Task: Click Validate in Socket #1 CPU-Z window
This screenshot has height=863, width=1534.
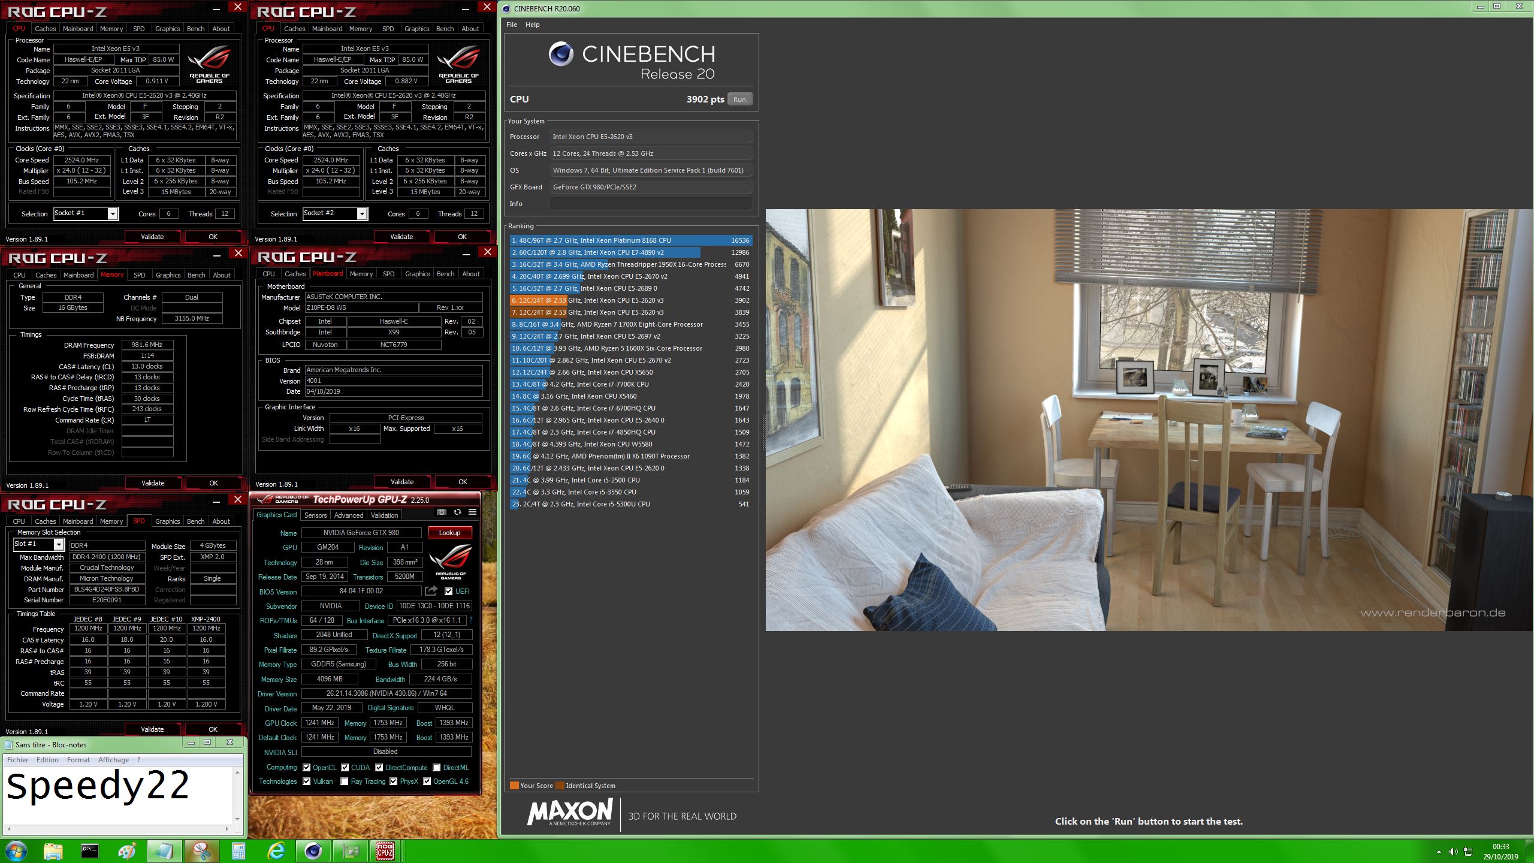Action: click(152, 237)
